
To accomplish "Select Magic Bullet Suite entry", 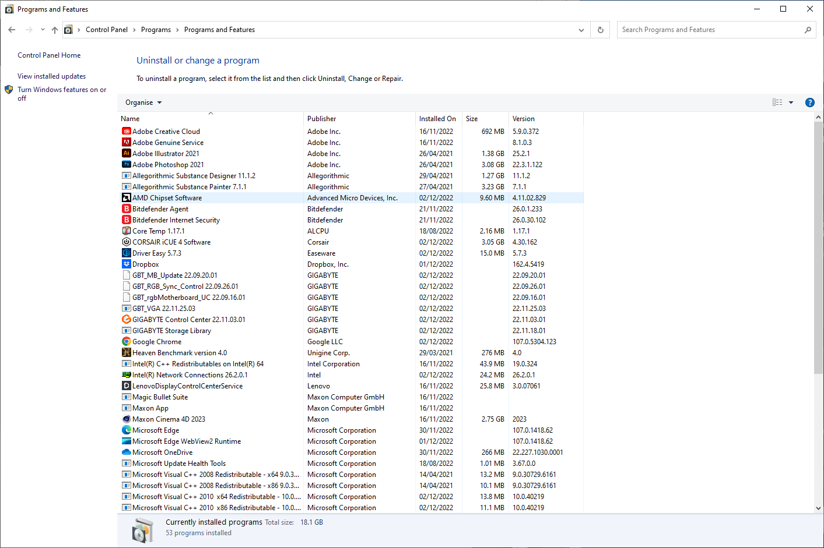I will point(350,397).
